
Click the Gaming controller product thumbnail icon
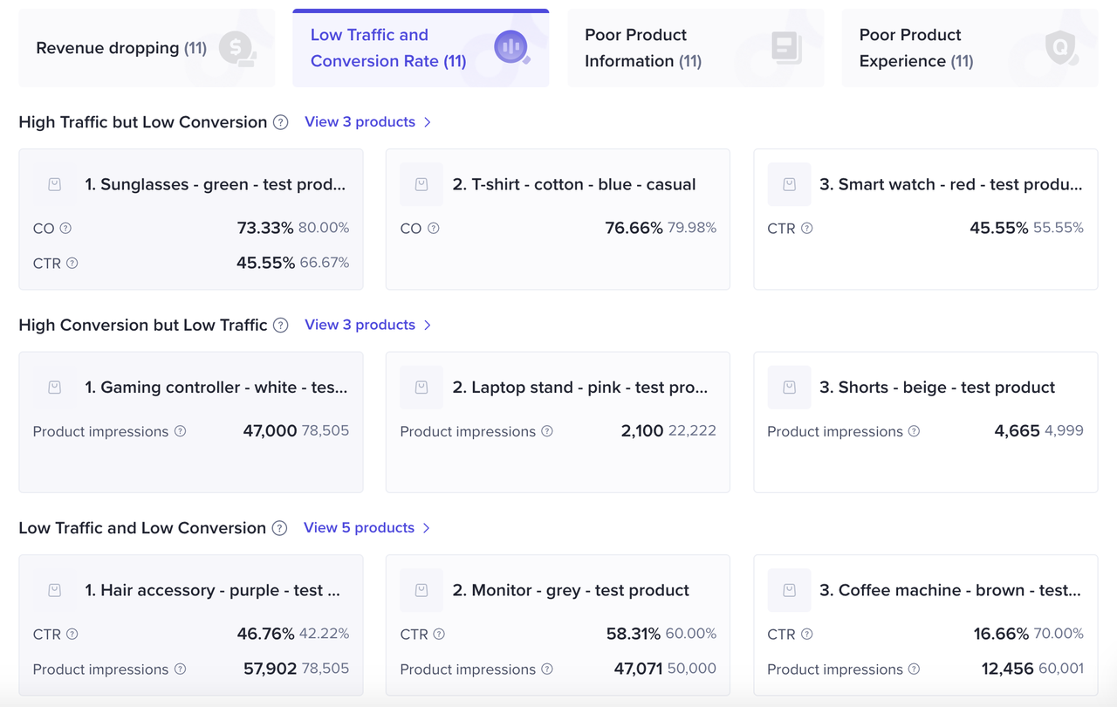54,388
